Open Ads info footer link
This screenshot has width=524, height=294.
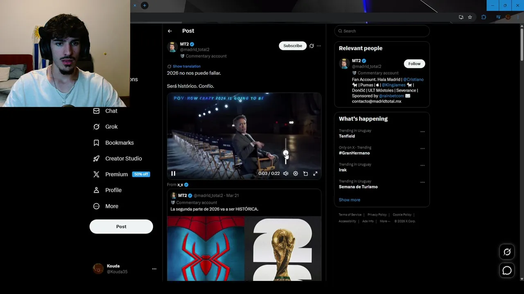[368, 221]
